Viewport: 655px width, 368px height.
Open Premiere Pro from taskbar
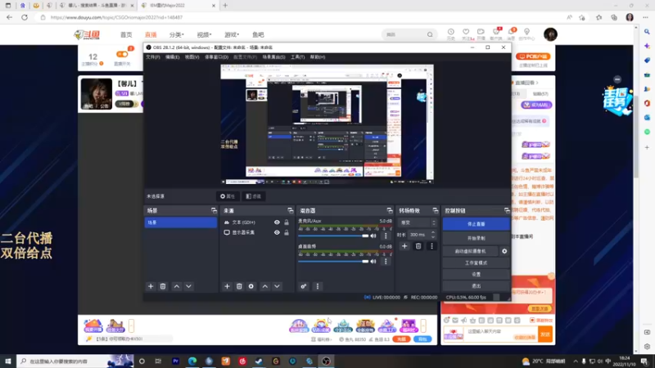pos(175,361)
